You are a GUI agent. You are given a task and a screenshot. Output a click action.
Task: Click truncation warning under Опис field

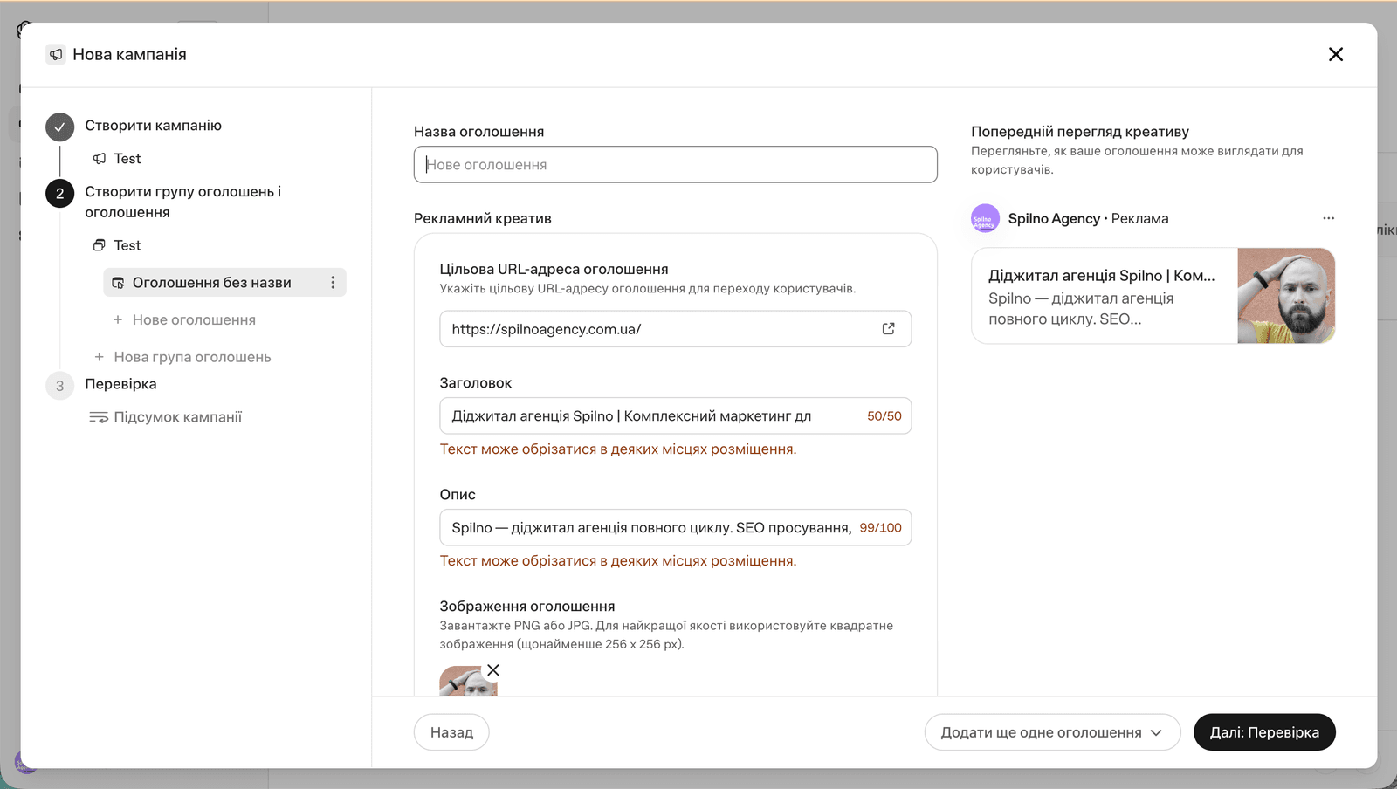tap(618, 561)
